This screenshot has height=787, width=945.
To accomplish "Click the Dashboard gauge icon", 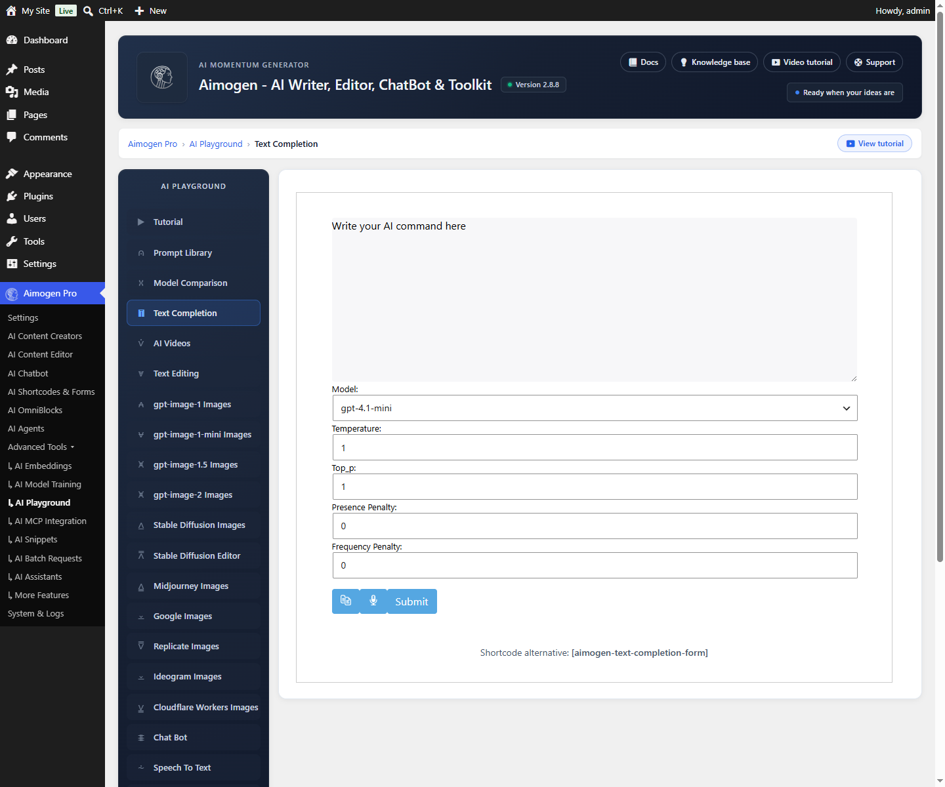I will (12, 40).
